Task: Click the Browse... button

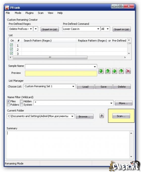Action: [x=85, y=116]
